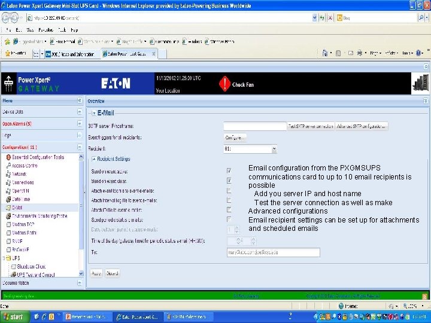The height and width of the screenshot is (323, 431).
Task: Collapse the Menu panel chevron
Action: 80,100
